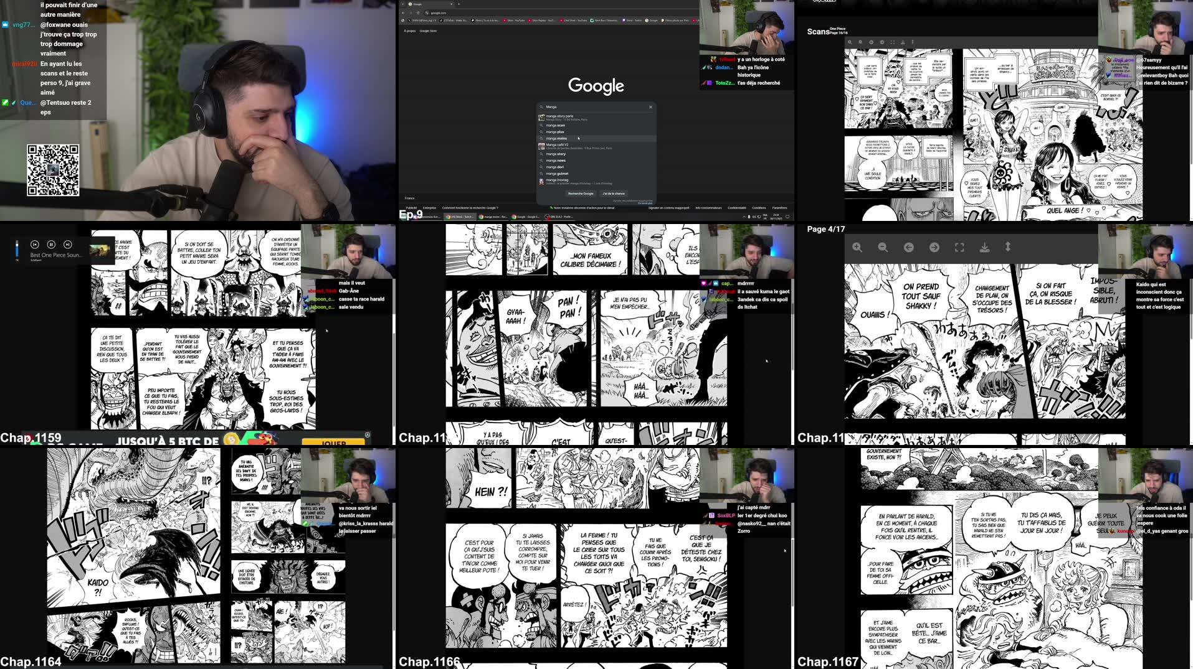Adjust the blue volume slider on media overlay
1193x669 pixels.
pos(17,248)
